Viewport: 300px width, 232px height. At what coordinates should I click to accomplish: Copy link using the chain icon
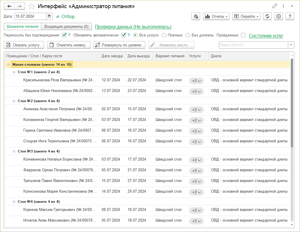[x=275, y=6]
